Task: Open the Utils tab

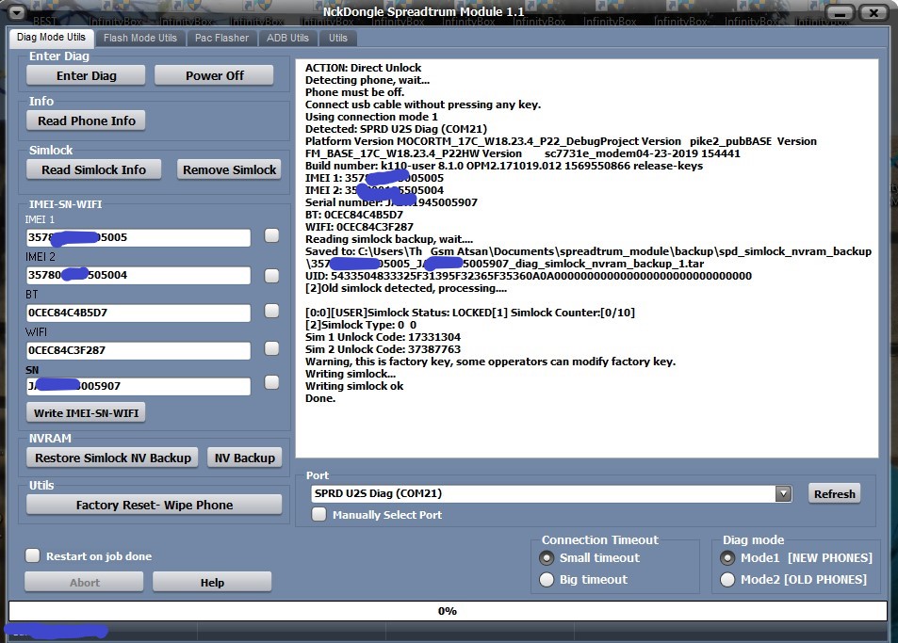Action: coord(338,38)
